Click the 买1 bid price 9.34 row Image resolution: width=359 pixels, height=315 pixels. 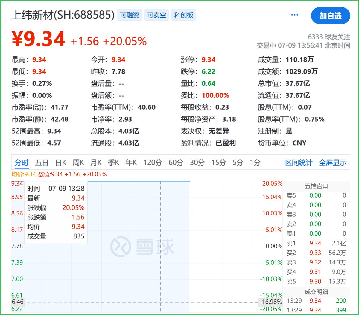(x=316, y=243)
